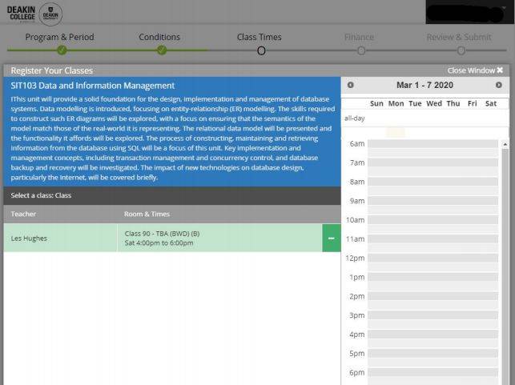Select the Review & Submit step circle
Viewport: 515px width, 385px height.
point(461,50)
